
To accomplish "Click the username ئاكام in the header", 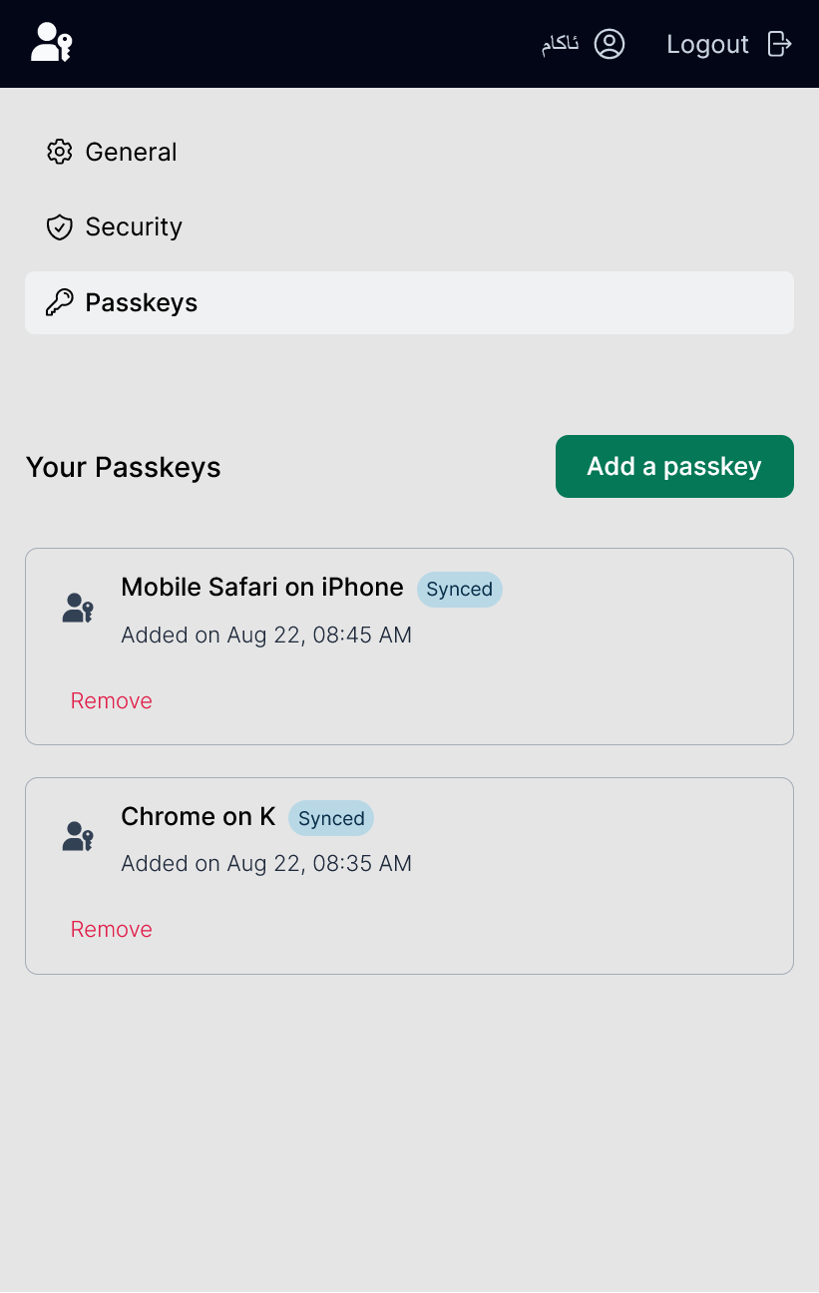I will [x=559, y=43].
